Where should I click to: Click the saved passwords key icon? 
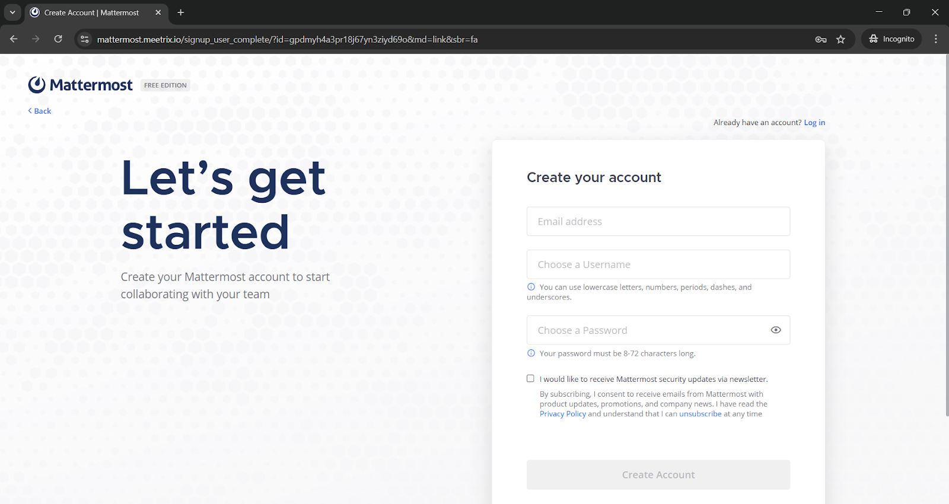point(820,39)
